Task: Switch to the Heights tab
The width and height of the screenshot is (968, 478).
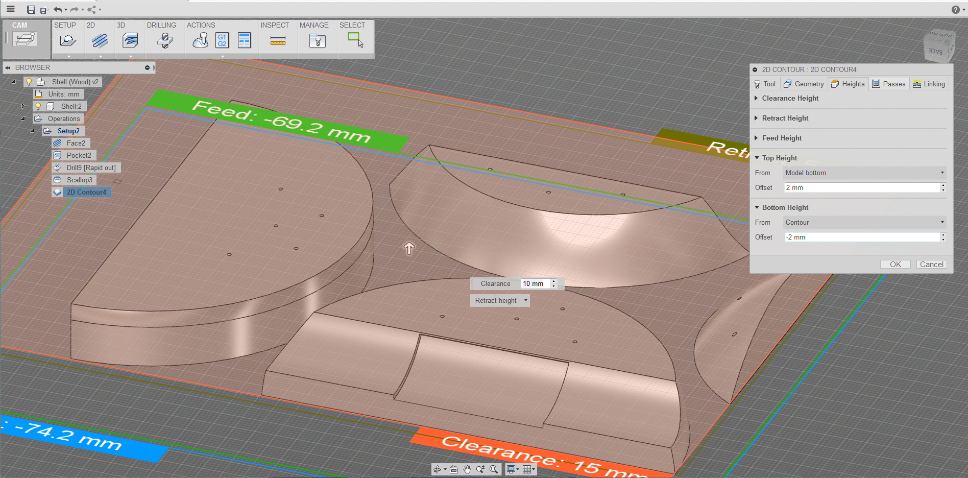Action: (848, 84)
